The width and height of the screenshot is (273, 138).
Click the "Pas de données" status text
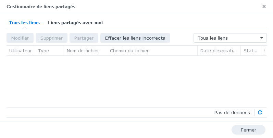232,112
